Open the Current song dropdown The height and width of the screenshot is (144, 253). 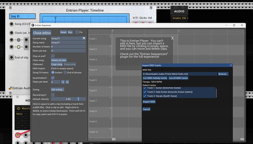coord(69,38)
